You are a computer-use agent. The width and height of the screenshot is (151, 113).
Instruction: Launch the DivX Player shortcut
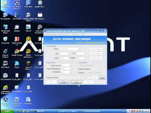(x=5, y=65)
